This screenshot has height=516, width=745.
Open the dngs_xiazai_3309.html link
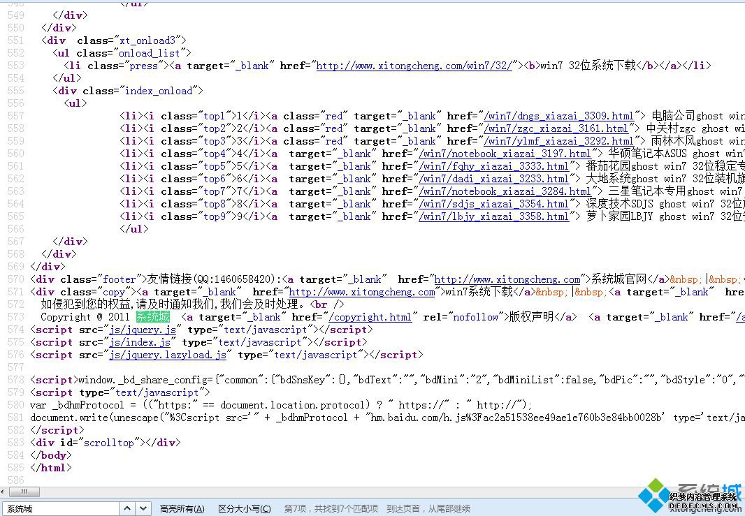point(559,116)
